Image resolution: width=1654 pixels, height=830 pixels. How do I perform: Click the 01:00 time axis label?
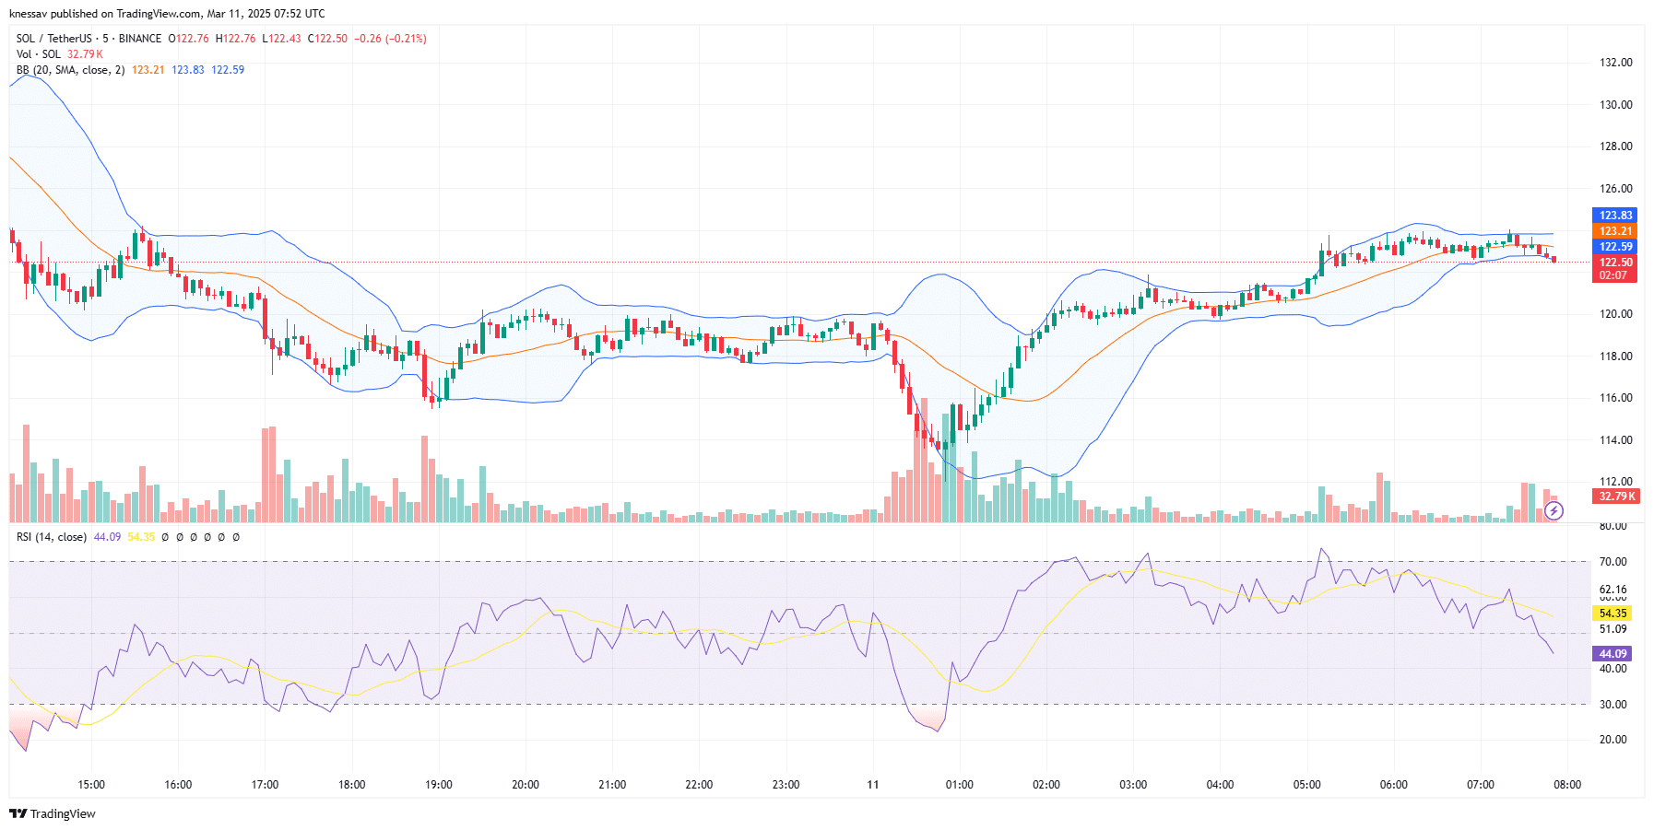960,785
